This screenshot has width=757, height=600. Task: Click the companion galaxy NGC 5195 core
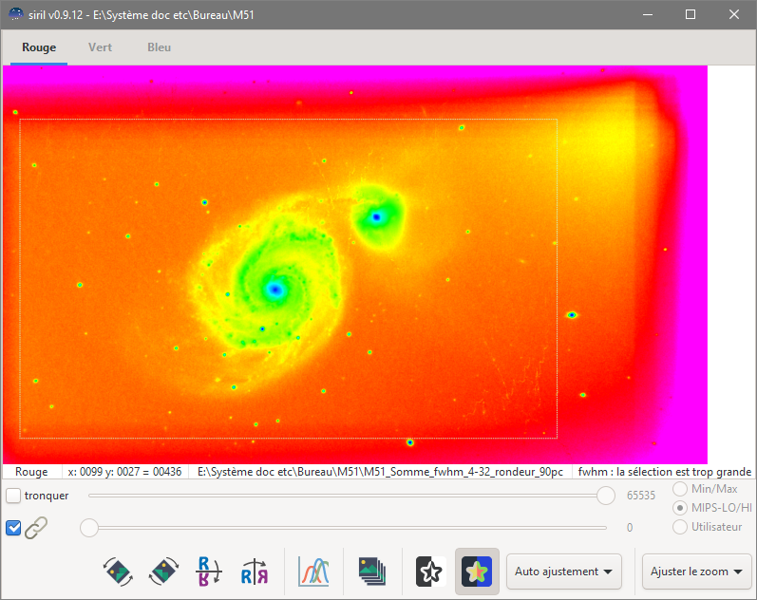[376, 217]
